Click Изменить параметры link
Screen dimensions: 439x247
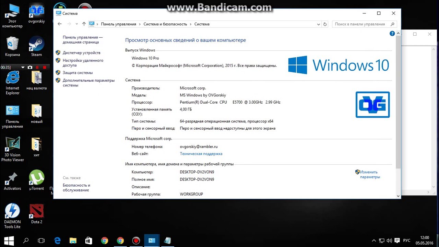point(370,175)
